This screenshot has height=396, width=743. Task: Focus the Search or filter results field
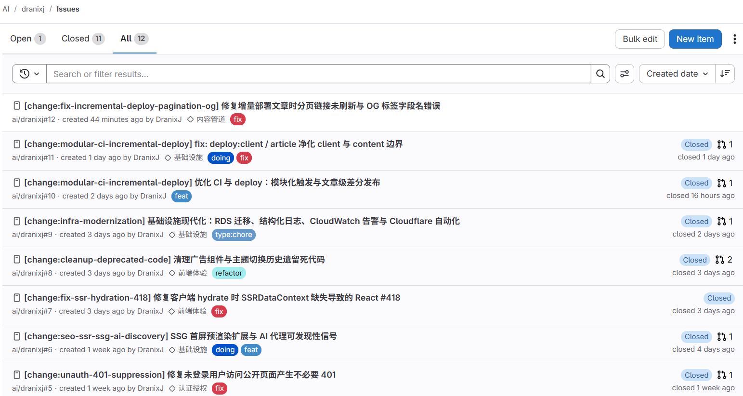point(319,74)
